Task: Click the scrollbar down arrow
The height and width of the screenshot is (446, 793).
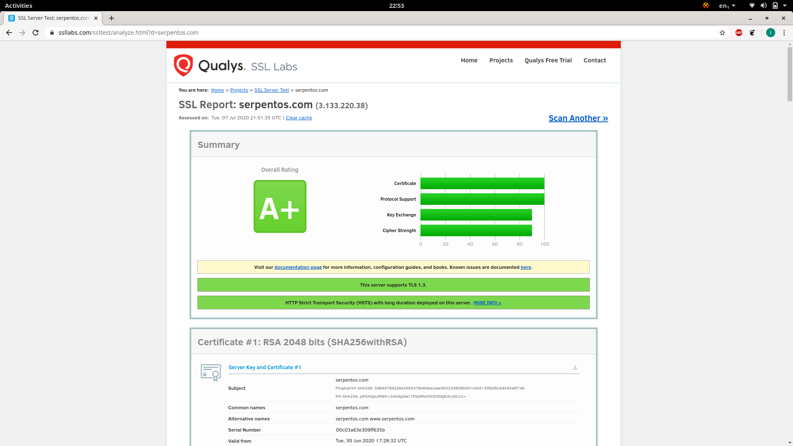Action: 790,443
